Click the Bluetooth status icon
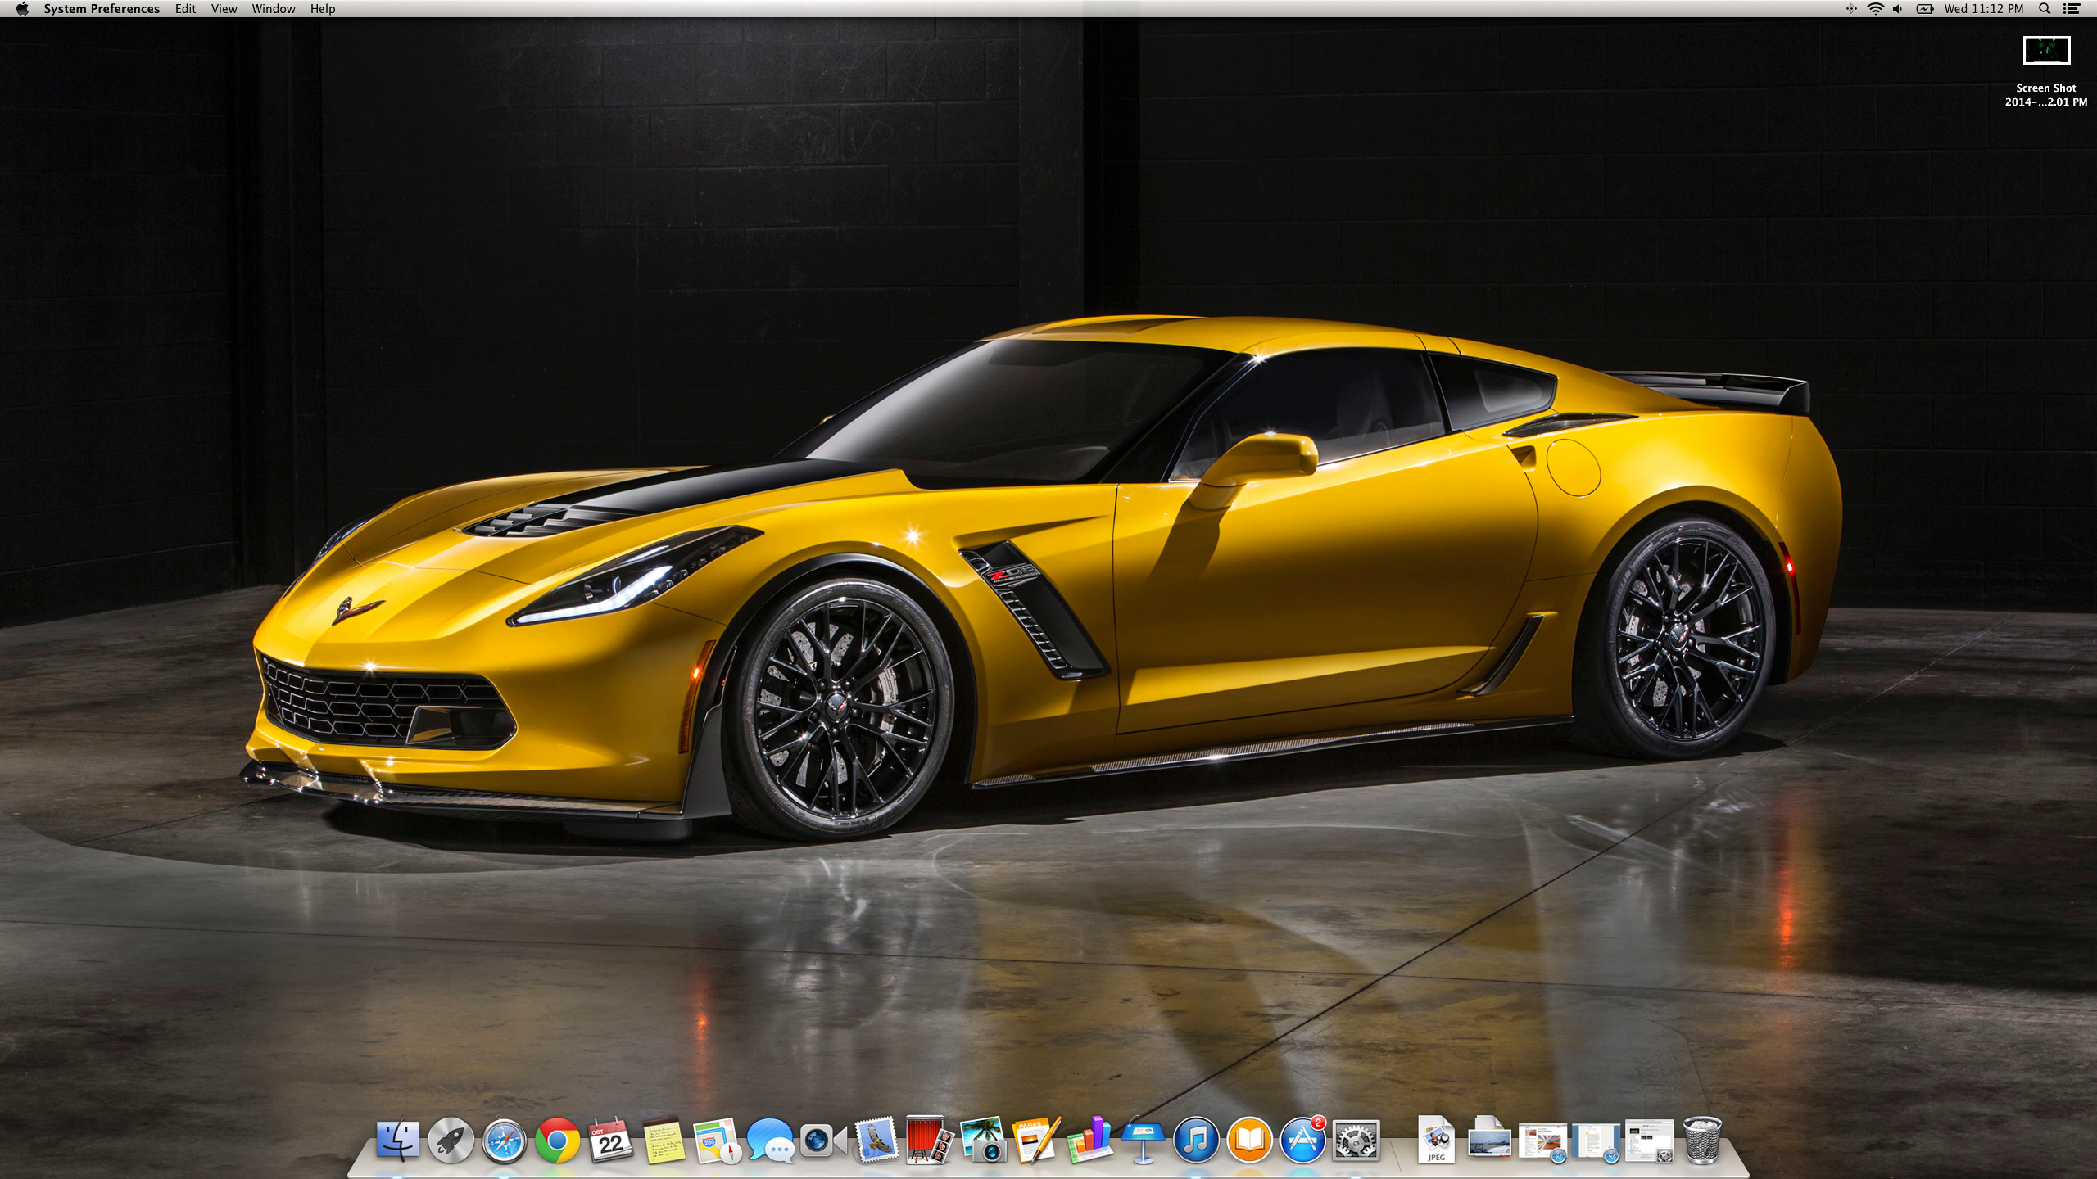 (x=1851, y=9)
